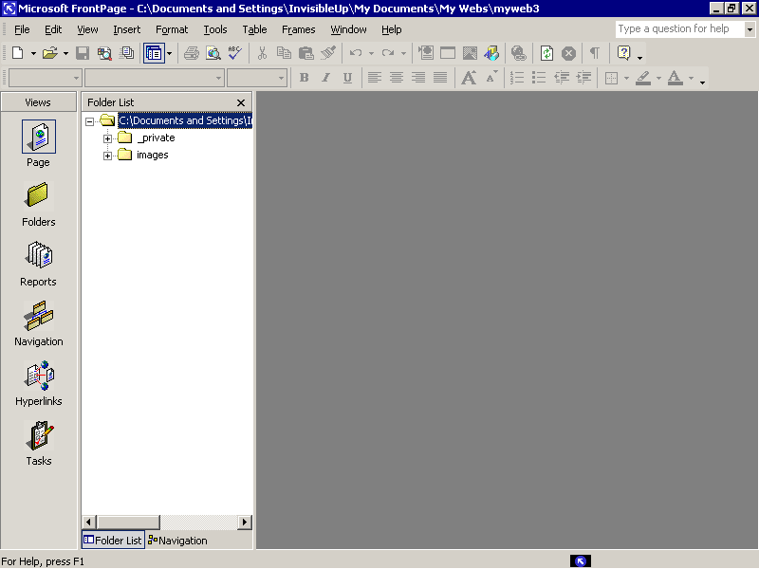Click Highlight Color swatch button
Viewport: 759px width, 569px height.
pos(643,78)
